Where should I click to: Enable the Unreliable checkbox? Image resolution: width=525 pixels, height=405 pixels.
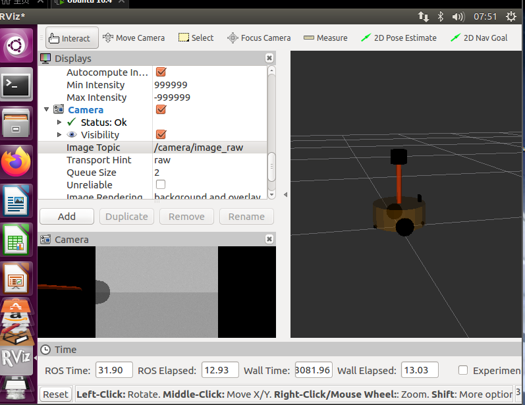[x=161, y=185]
